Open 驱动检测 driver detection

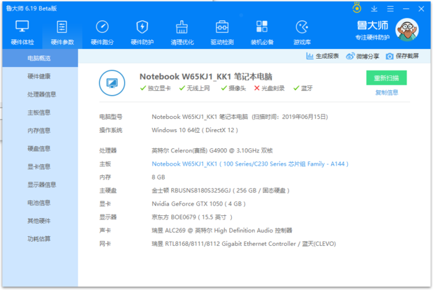222,32
